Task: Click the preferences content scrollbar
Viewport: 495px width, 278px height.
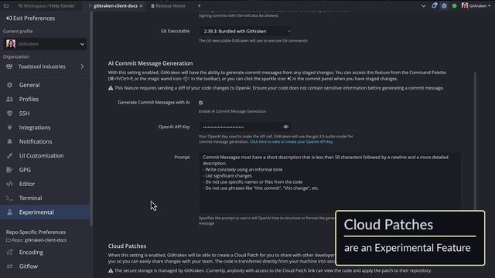Action: (x=475, y=141)
